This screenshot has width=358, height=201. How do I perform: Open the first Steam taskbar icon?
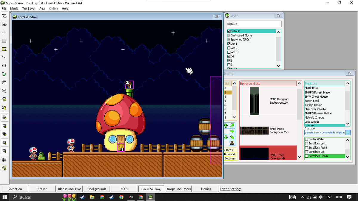click(82, 197)
